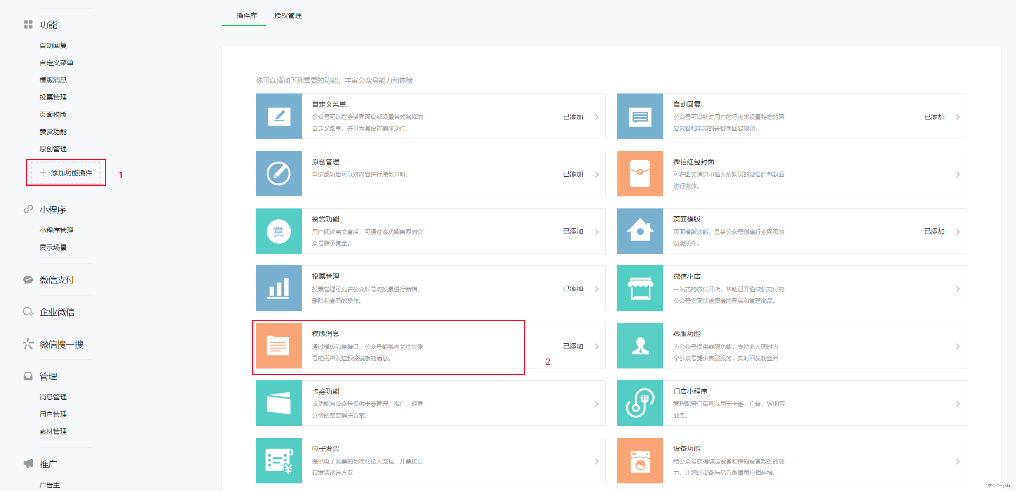This screenshot has width=1016, height=491.
Task: Open the 门店小程序 icon
Action: [x=640, y=403]
